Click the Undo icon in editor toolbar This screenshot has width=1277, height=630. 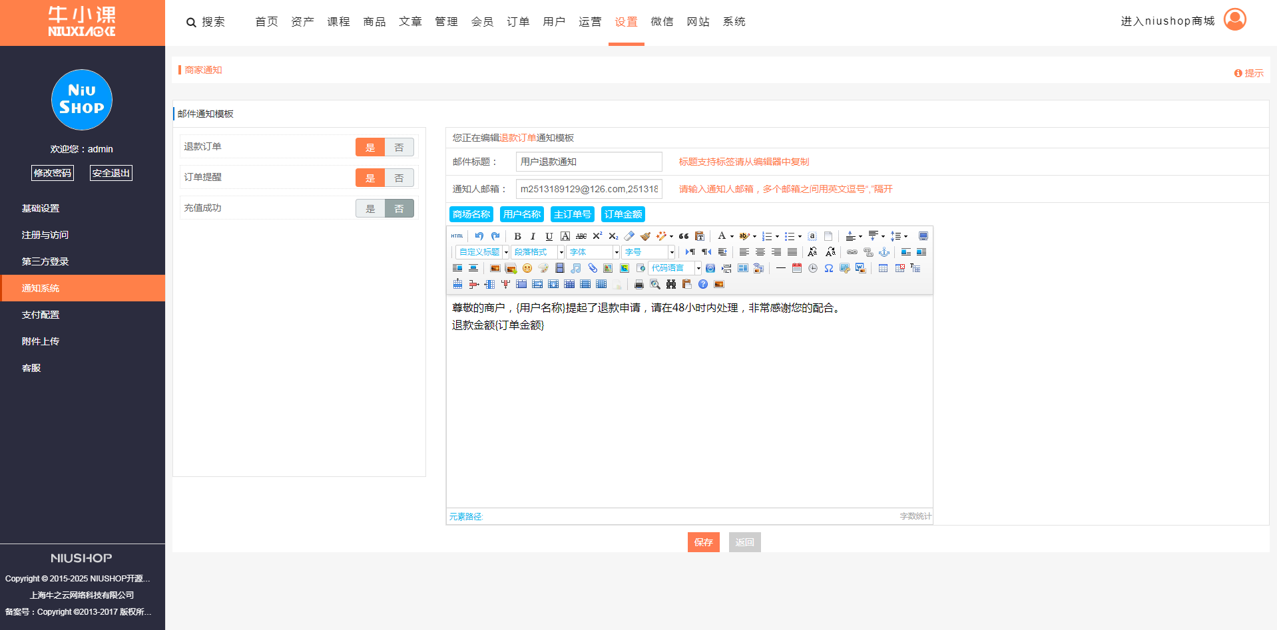point(479,236)
